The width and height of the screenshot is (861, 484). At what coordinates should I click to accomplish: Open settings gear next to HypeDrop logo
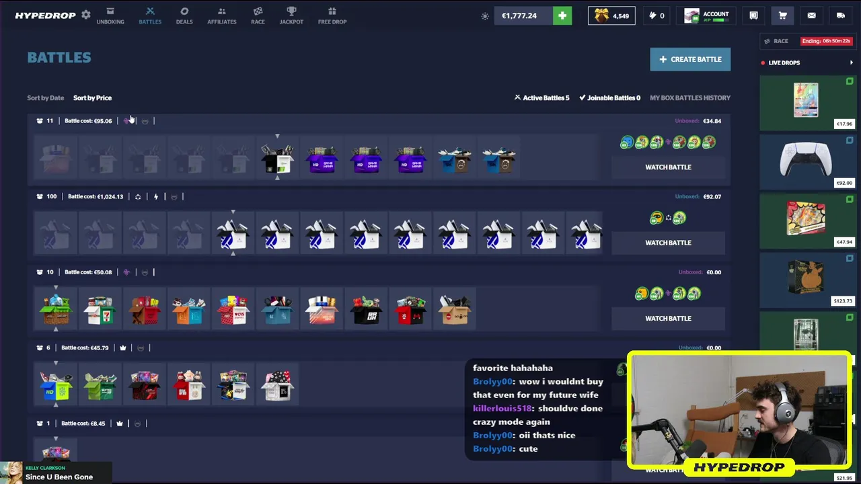86,15
